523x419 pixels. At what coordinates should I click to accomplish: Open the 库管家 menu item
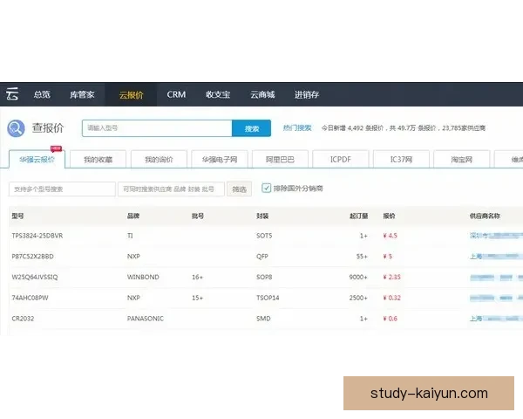pyautogui.click(x=82, y=94)
